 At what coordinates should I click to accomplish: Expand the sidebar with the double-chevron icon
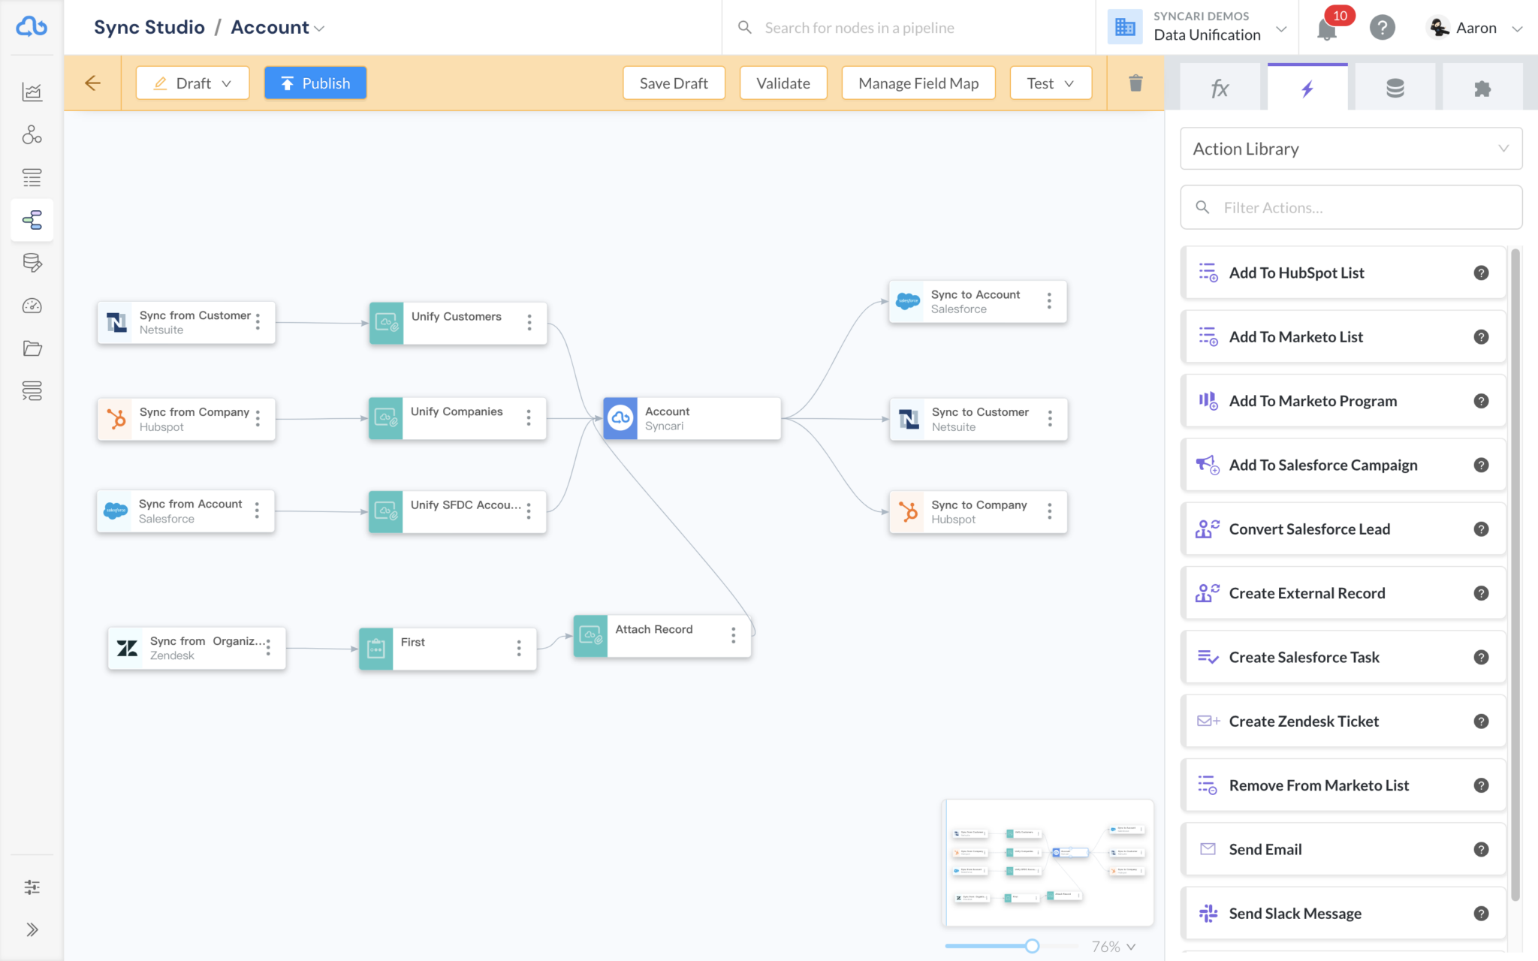coord(32,929)
